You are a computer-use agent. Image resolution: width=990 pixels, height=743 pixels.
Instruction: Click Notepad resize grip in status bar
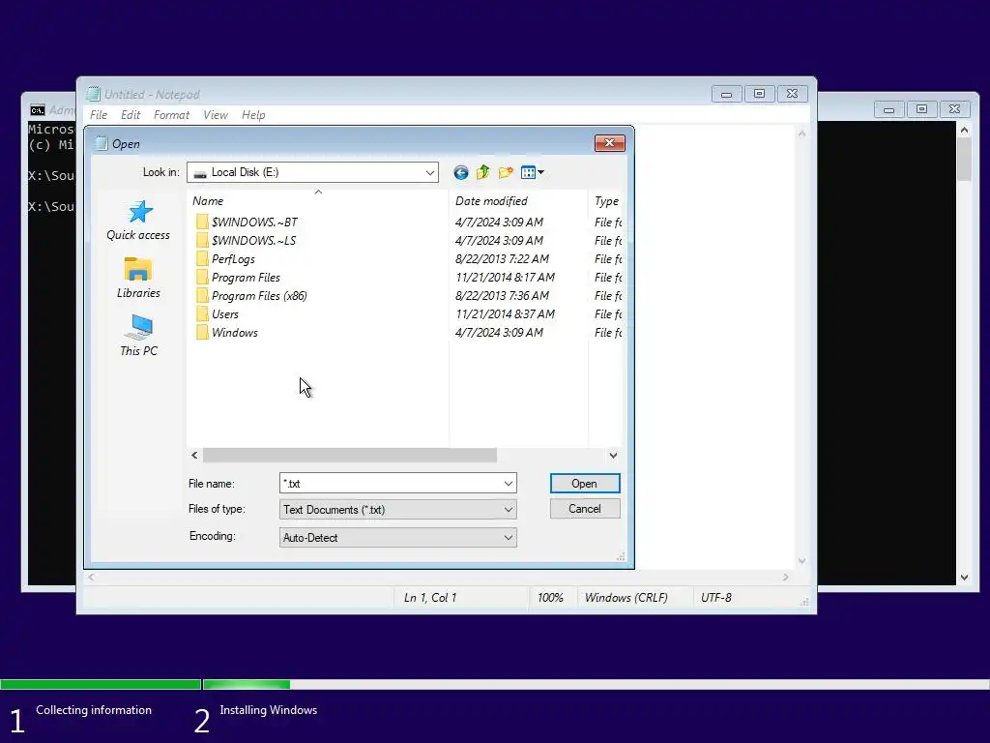pyautogui.click(x=804, y=602)
